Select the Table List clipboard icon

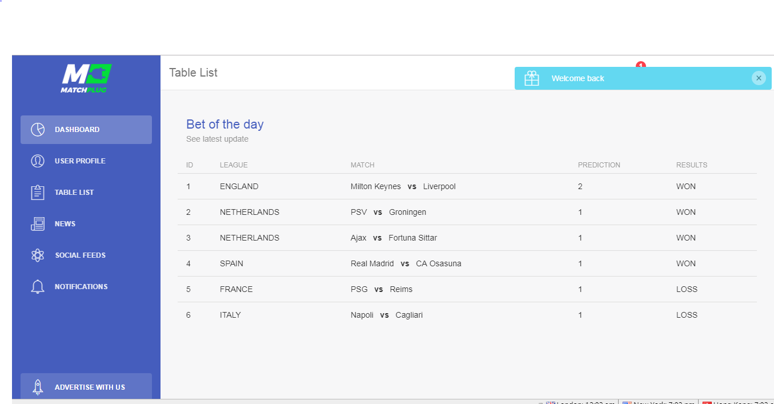click(x=38, y=193)
